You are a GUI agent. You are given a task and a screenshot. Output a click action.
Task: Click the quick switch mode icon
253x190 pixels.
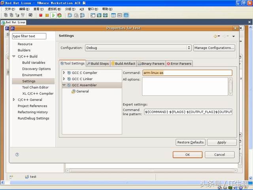[x=106, y=15]
